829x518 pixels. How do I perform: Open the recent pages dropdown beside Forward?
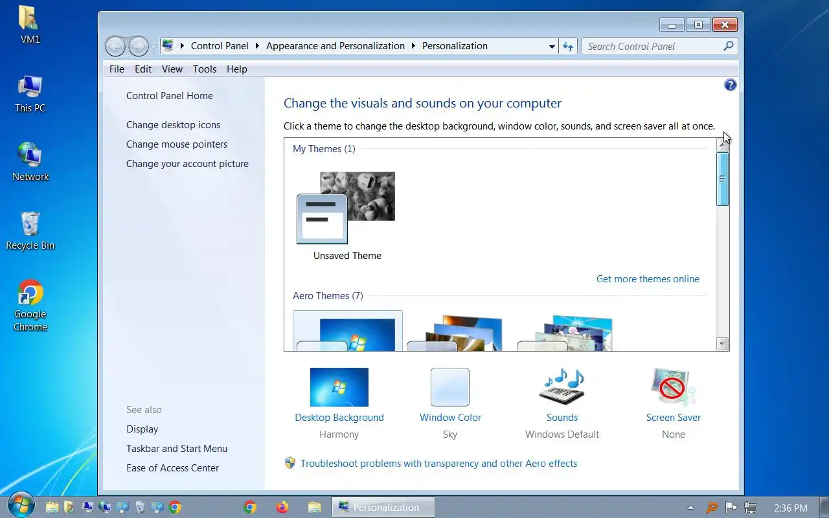click(x=153, y=47)
